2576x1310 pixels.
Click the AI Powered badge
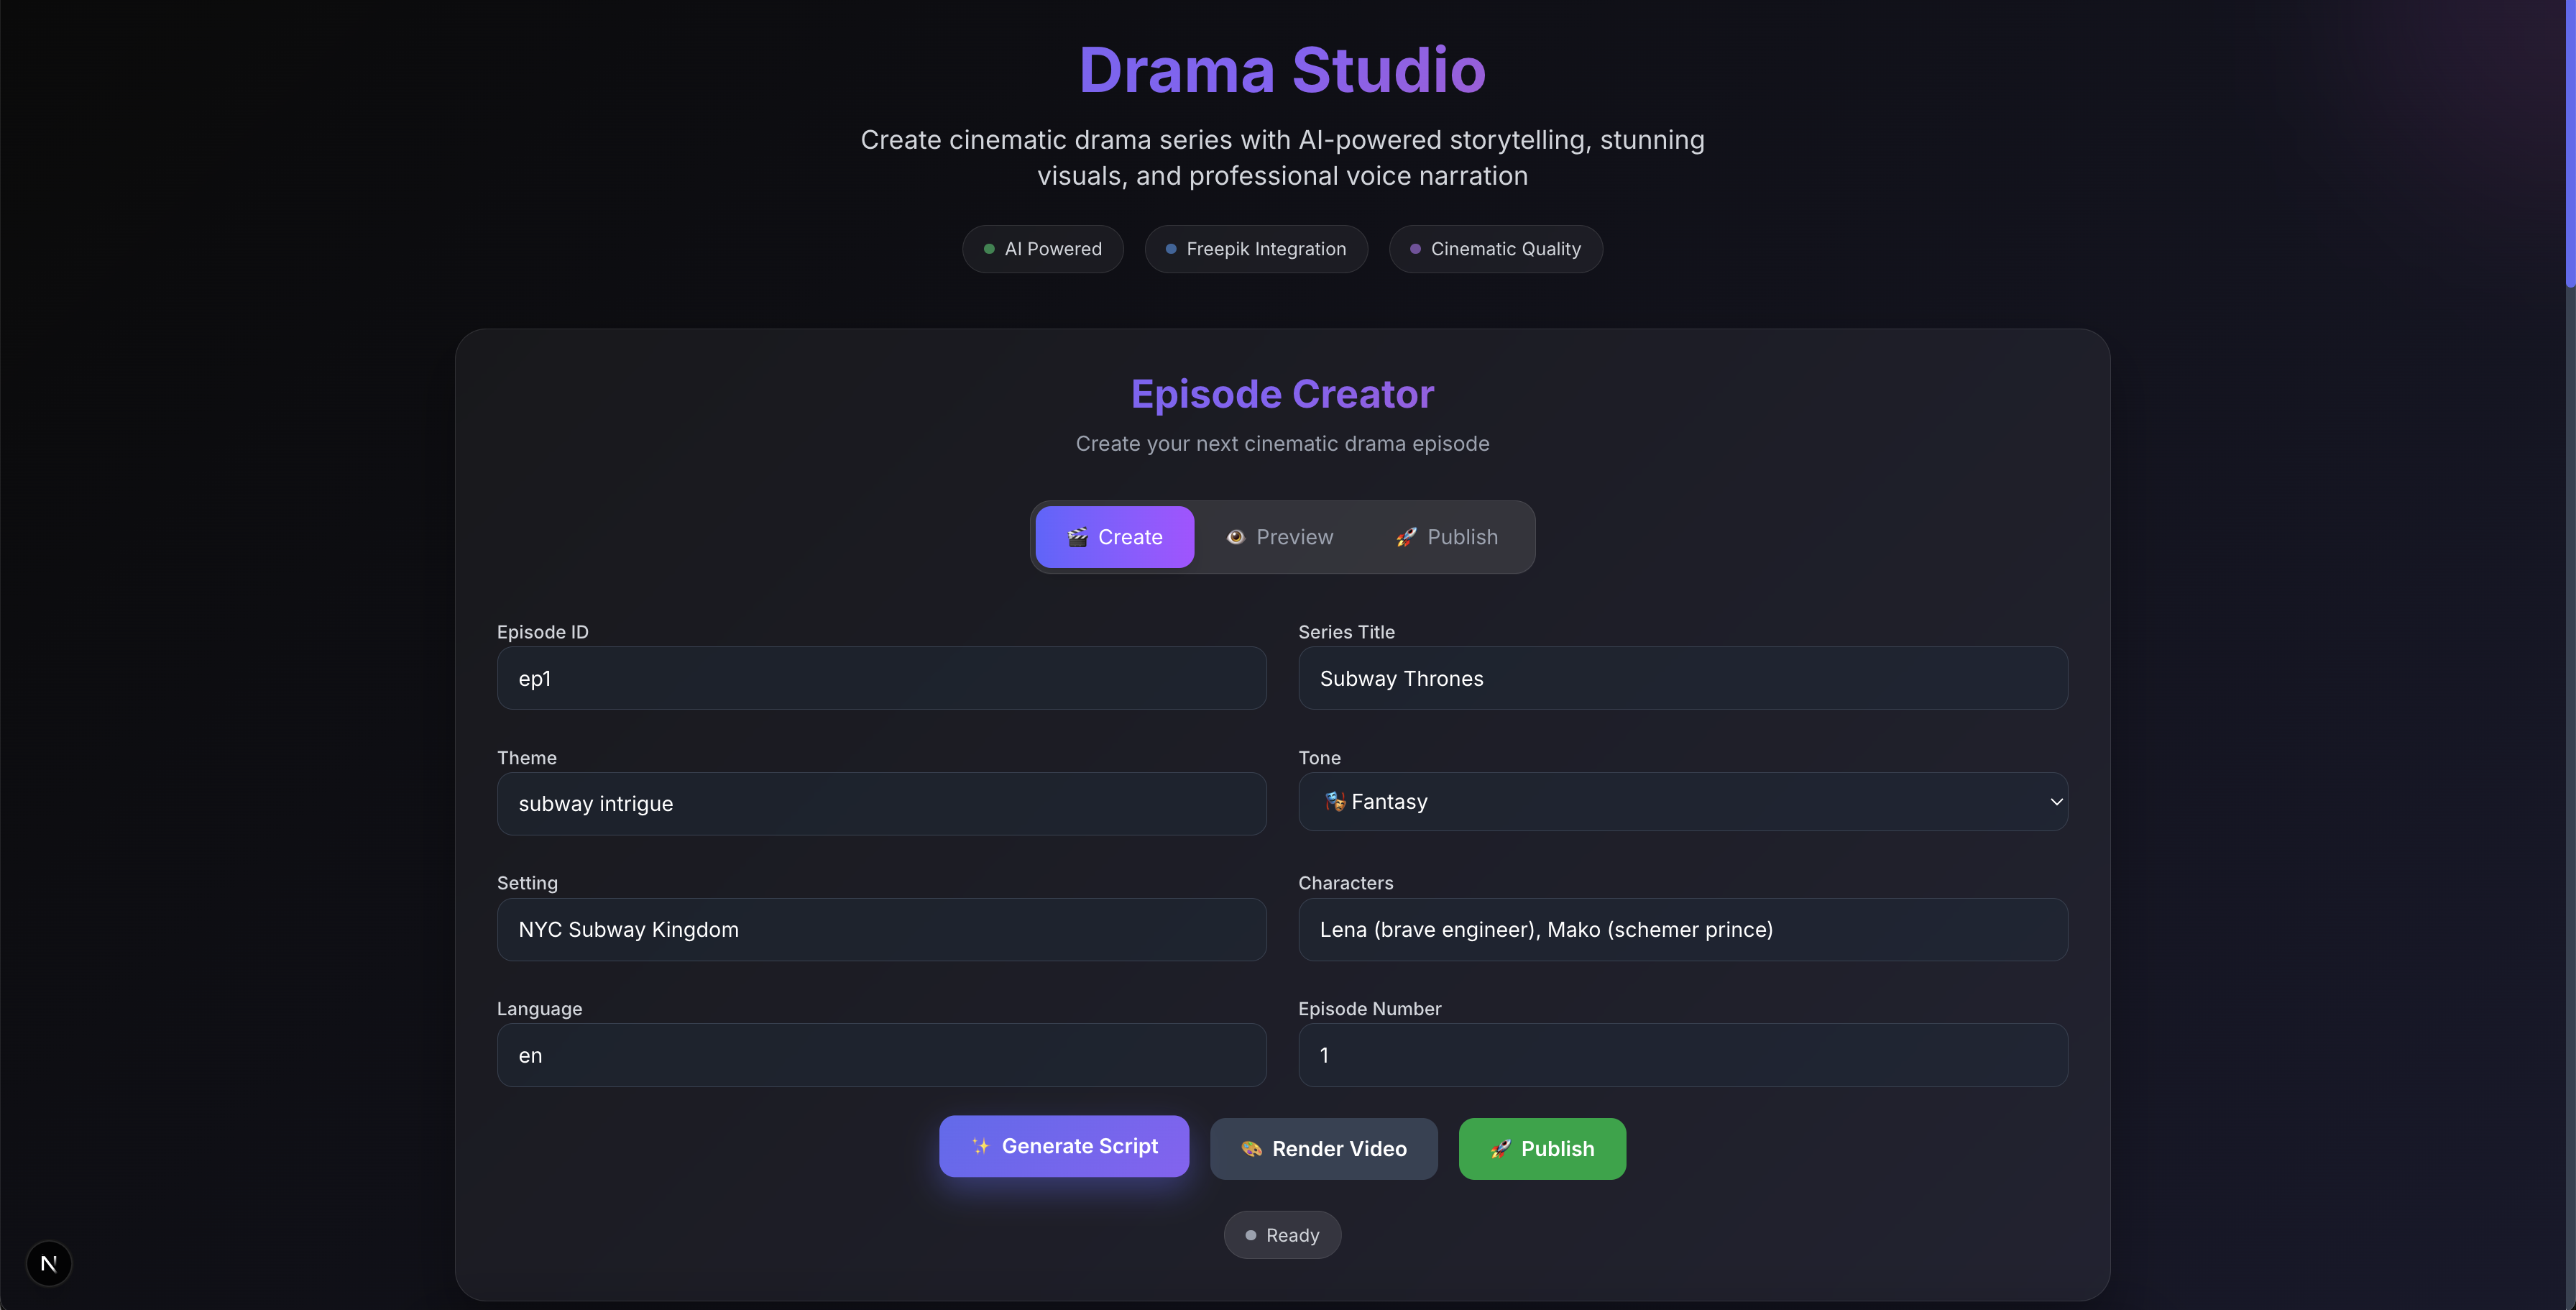point(1043,249)
